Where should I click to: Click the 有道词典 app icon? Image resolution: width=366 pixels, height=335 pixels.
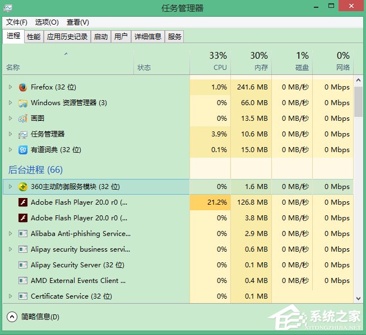(23, 150)
